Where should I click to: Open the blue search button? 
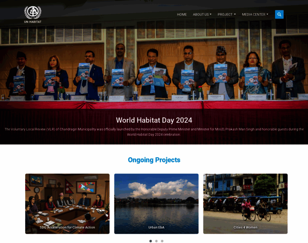[x=279, y=14]
